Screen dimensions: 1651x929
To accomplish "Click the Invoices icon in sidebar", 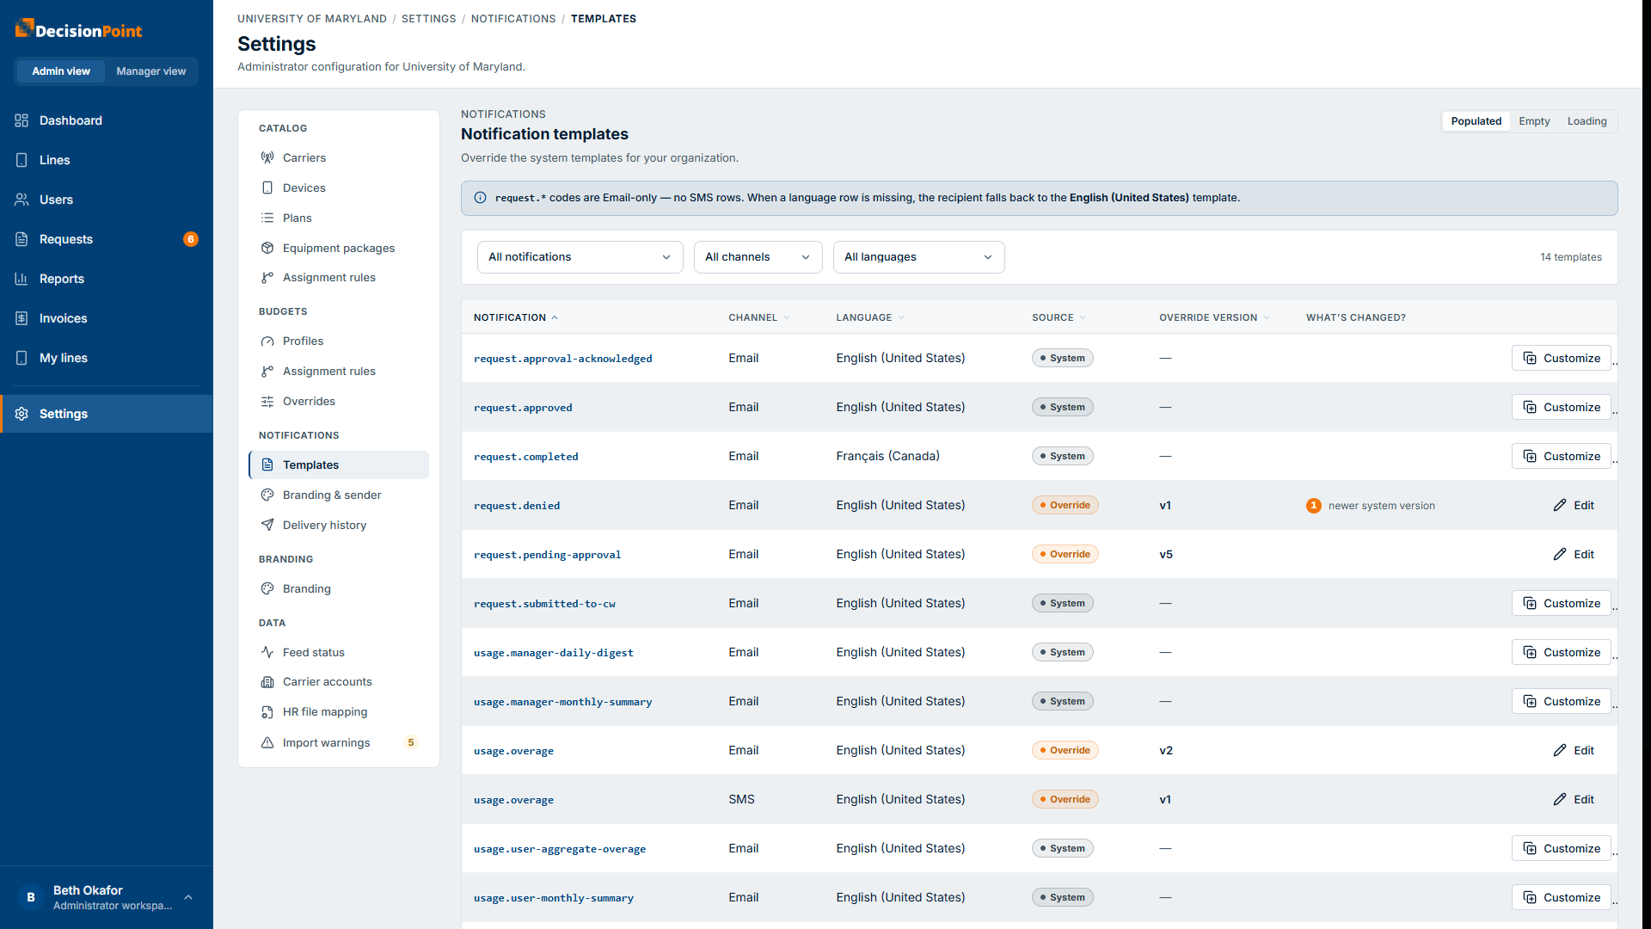I will click(x=21, y=318).
